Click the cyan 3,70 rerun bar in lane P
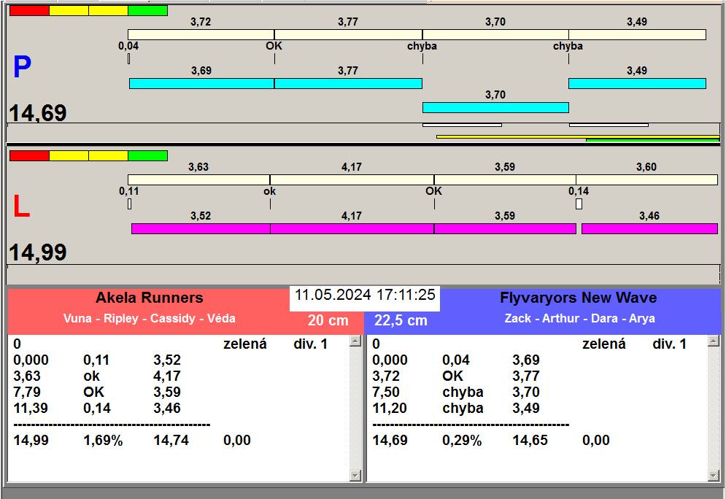The height and width of the screenshot is (499, 726). (495, 108)
